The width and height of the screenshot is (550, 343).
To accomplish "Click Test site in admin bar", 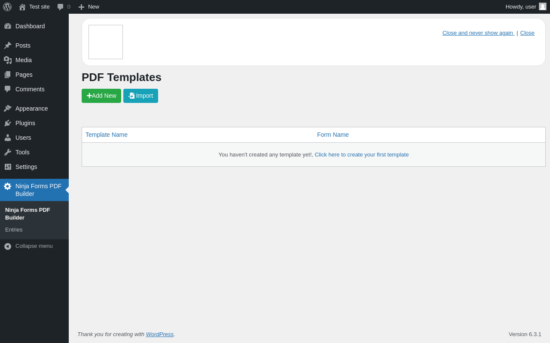I will (x=34, y=7).
